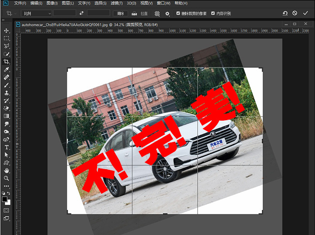This screenshot has width=315, height=235.
Task: Open additional crop settings gear menu
Action: pyautogui.click(x=168, y=13)
